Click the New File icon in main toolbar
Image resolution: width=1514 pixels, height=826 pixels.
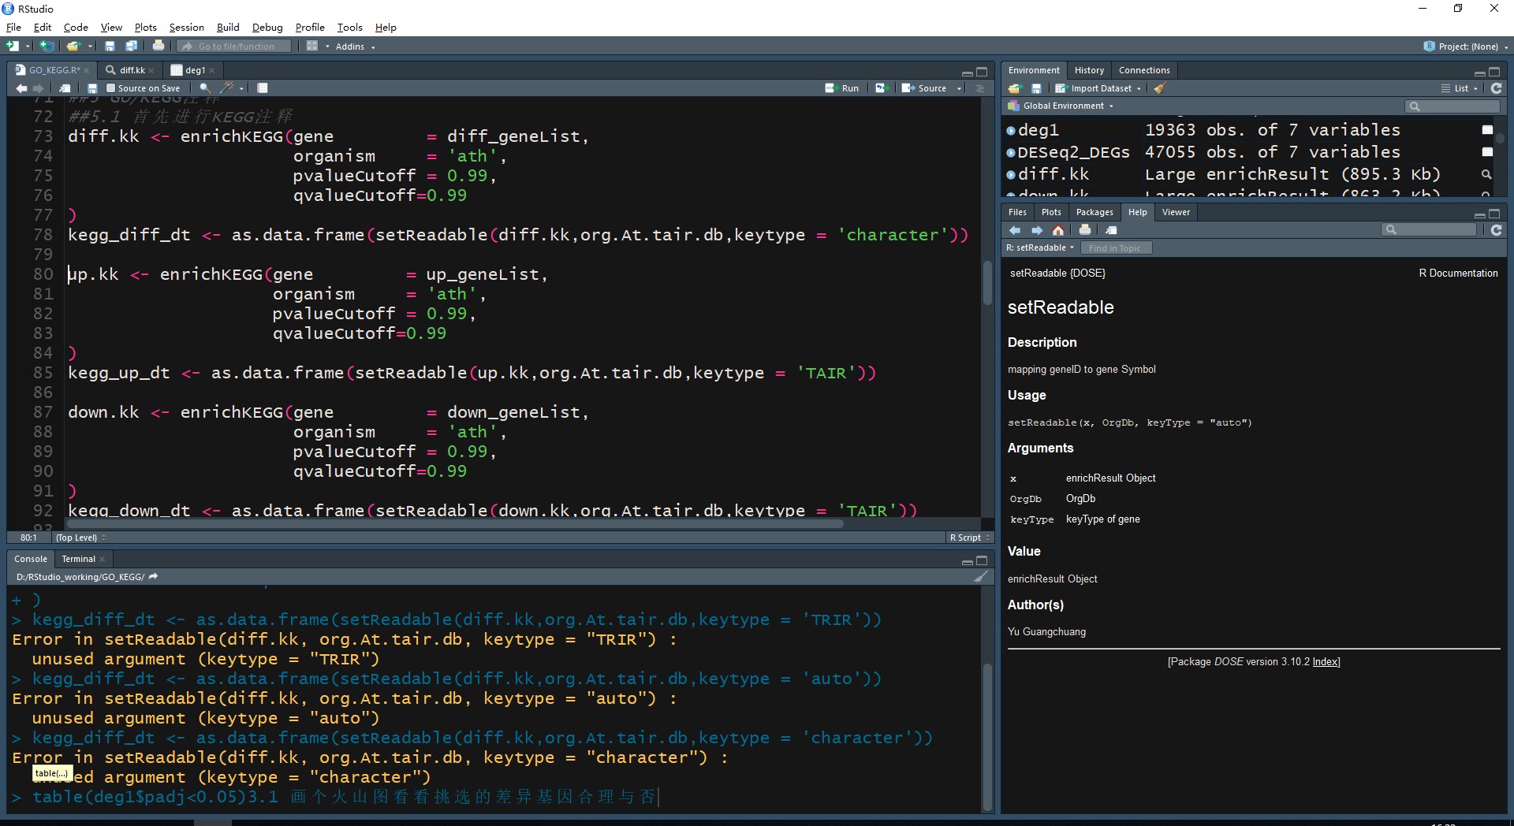tap(13, 47)
